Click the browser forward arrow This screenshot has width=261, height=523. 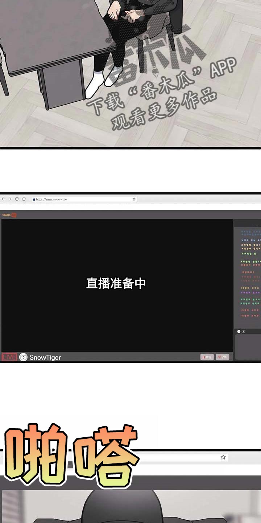[10, 199]
